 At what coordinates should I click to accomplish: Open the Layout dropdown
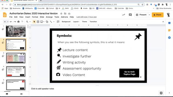(76, 22)
